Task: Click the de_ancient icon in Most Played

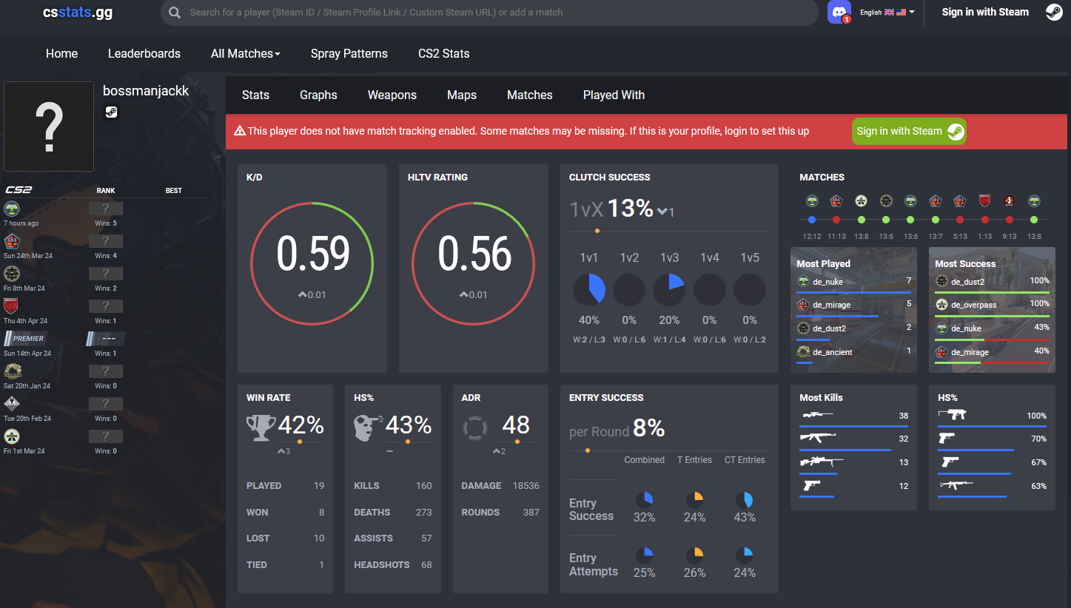Action: pos(803,352)
